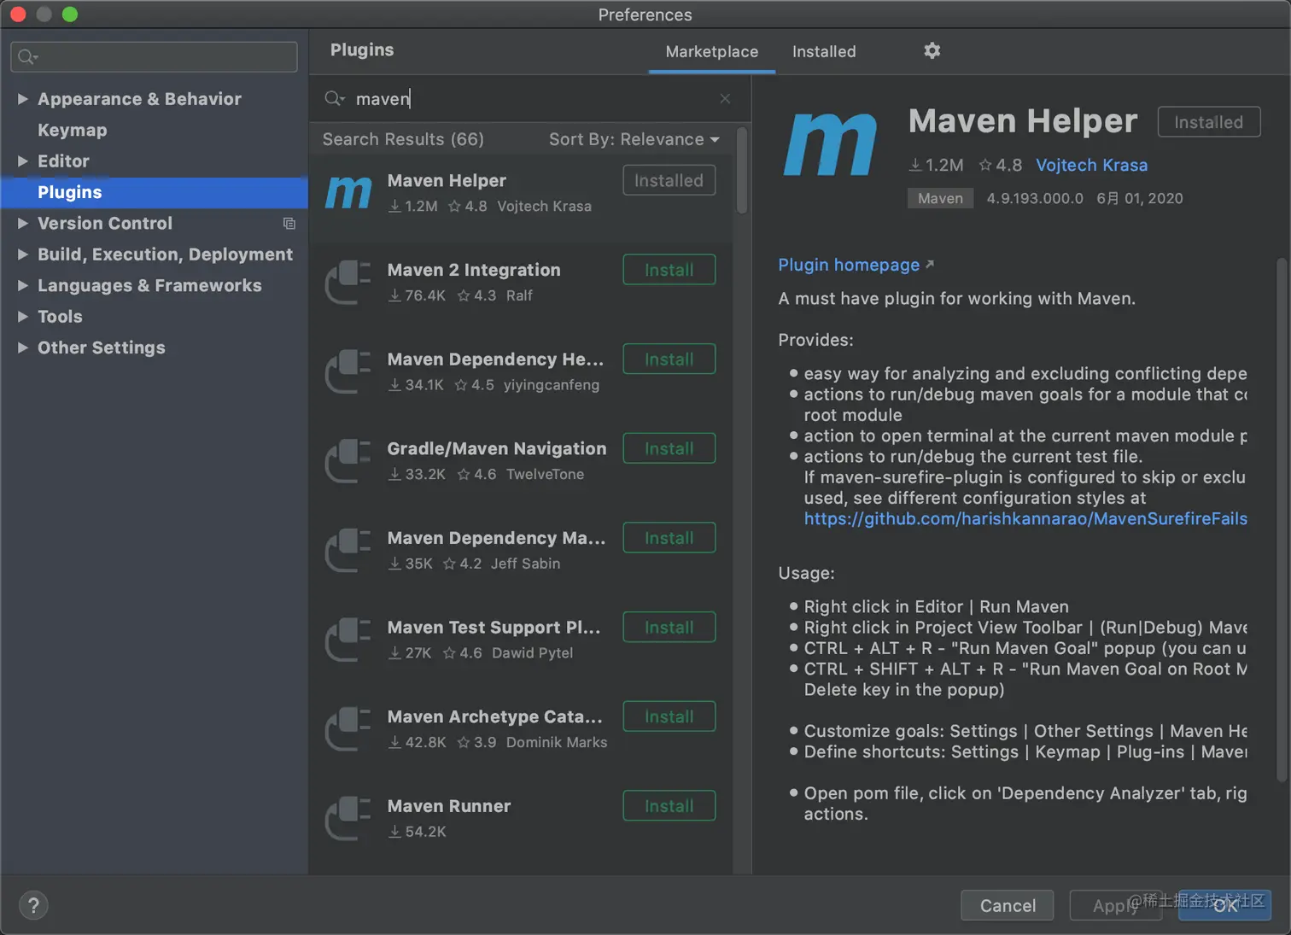
Task: Click the Maven Test Support plugin icon
Action: pyautogui.click(x=348, y=640)
